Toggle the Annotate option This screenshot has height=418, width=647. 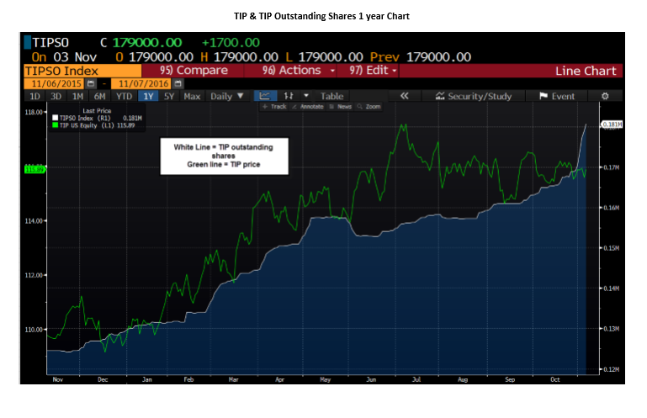click(307, 107)
